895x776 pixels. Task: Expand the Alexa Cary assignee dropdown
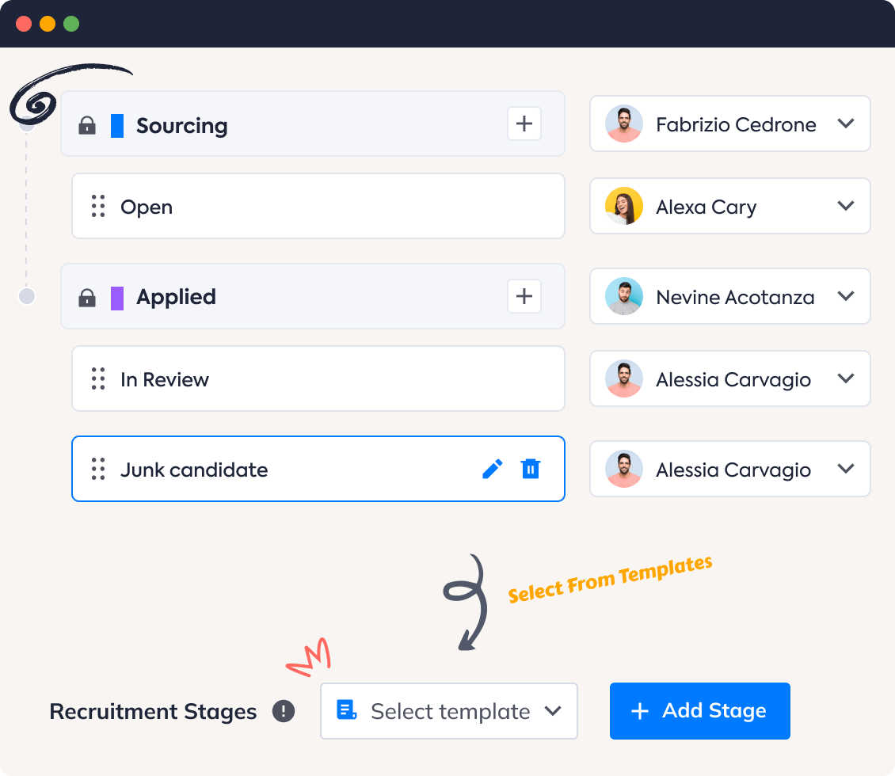pos(846,206)
